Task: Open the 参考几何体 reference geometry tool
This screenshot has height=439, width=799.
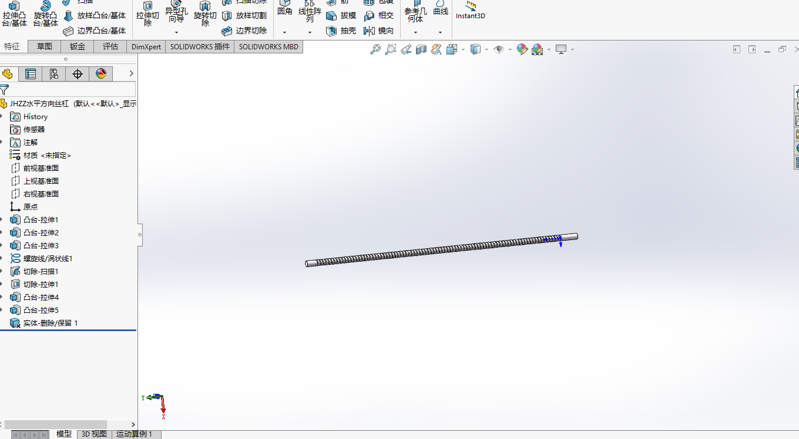Action: pos(415,12)
